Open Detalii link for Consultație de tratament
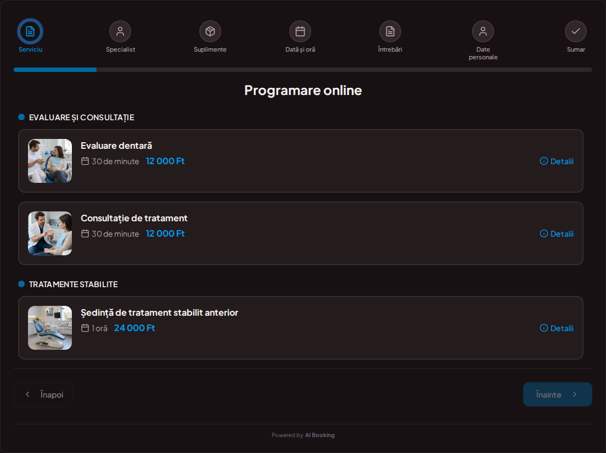 (x=562, y=234)
